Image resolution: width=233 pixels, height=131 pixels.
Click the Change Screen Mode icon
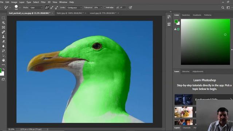(x=3, y=79)
